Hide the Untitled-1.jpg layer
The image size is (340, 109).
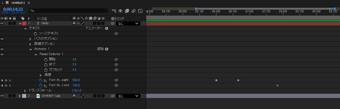point(2,96)
